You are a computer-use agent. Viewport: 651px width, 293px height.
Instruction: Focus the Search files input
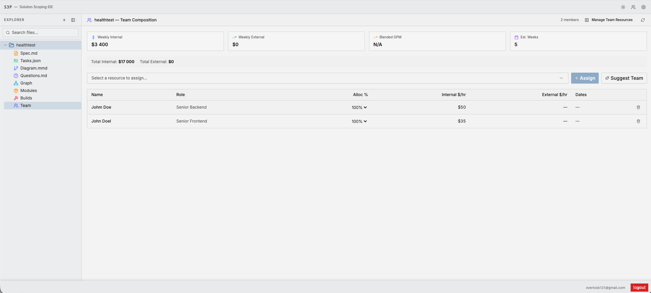pyautogui.click(x=41, y=33)
